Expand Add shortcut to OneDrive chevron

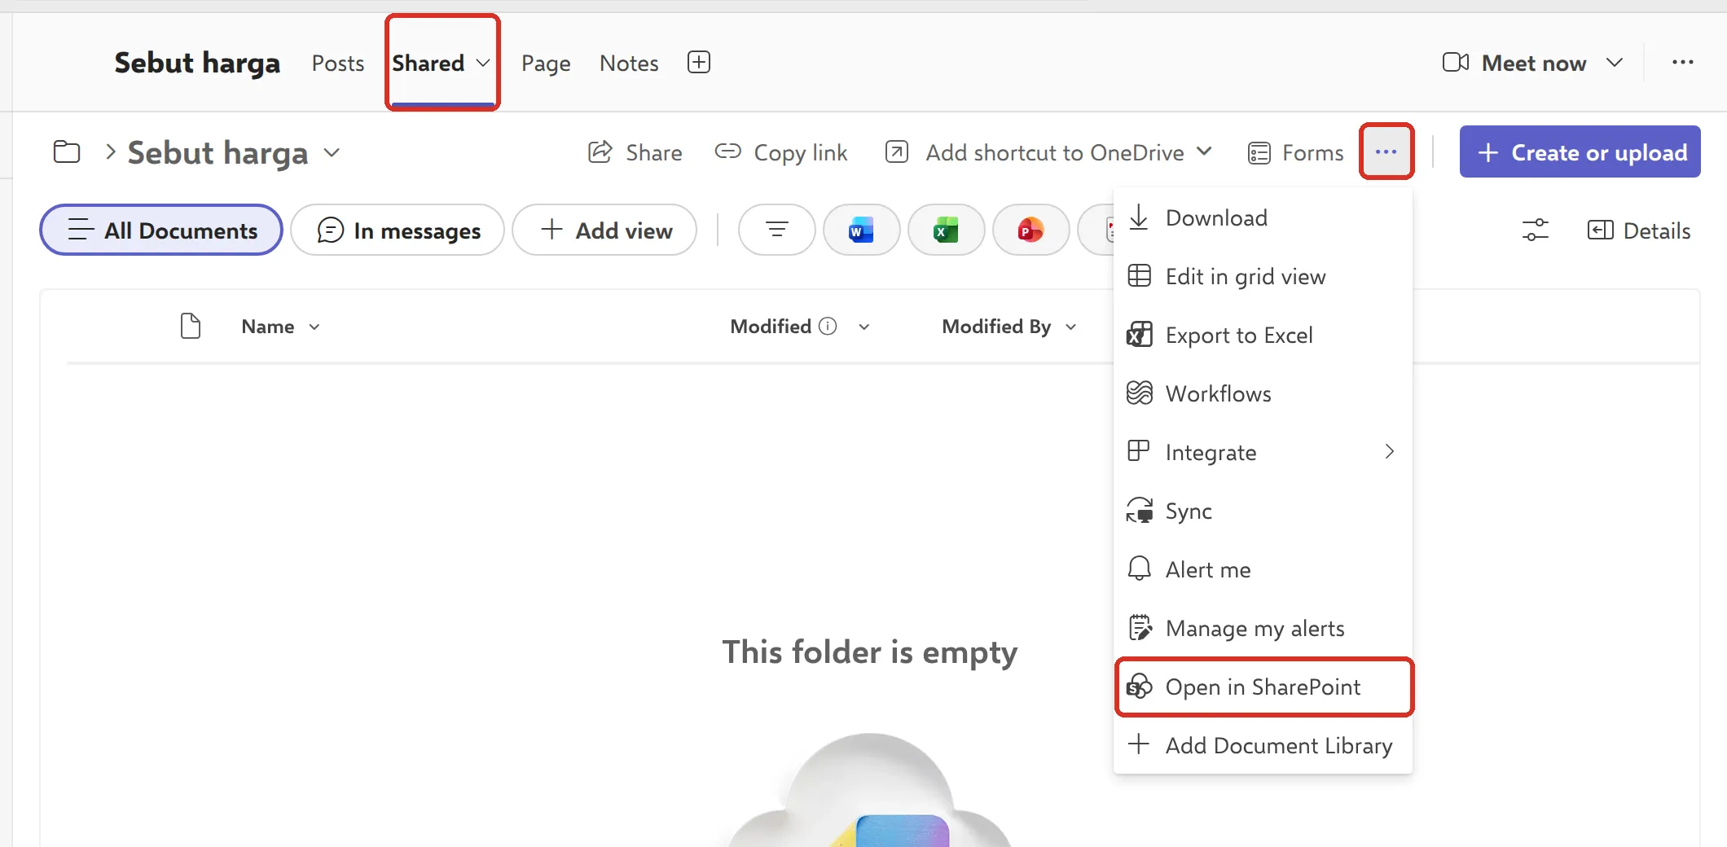pos(1204,151)
